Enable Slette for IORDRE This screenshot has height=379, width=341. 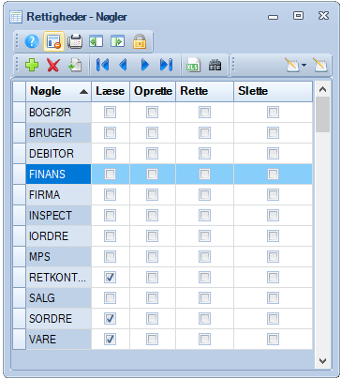click(273, 235)
